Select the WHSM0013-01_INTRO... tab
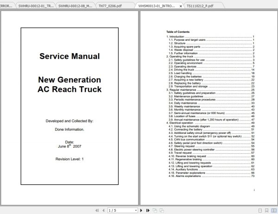Screen dimensions: 278x214 pos(157,6)
